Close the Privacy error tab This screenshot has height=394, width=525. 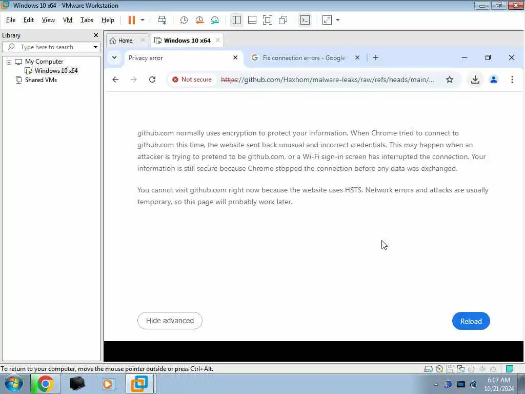[x=235, y=57]
